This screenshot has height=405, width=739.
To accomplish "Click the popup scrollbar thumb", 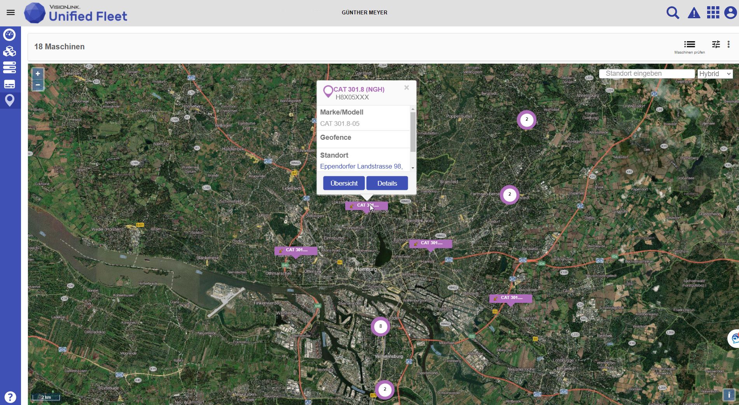I will click(x=413, y=132).
